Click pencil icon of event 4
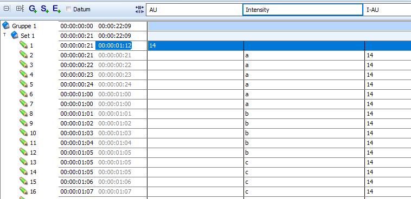This screenshot has width=411, height=199. click(24, 74)
